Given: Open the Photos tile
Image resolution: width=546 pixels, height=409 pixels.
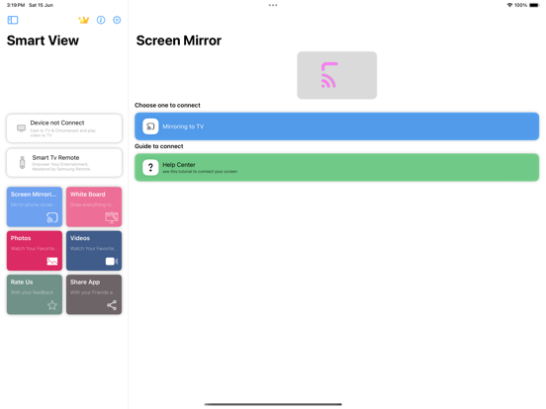Looking at the screenshot, I should (x=35, y=250).
